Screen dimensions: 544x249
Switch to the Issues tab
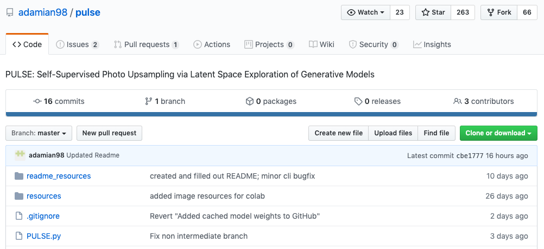pyautogui.click(x=78, y=44)
